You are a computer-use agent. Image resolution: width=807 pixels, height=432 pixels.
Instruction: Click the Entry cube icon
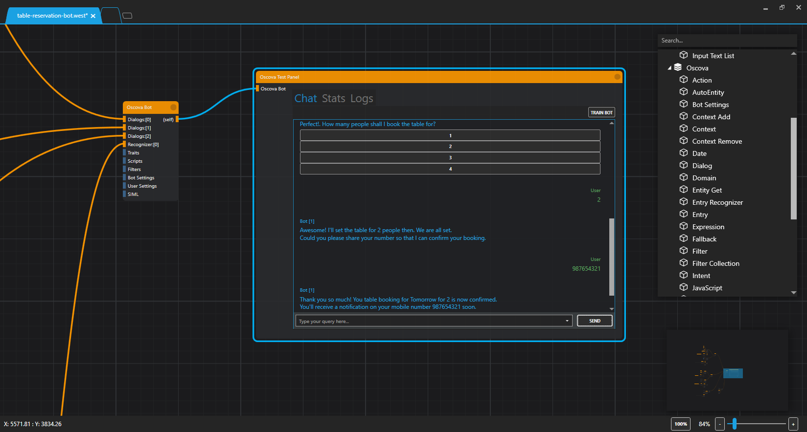point(684,214)
